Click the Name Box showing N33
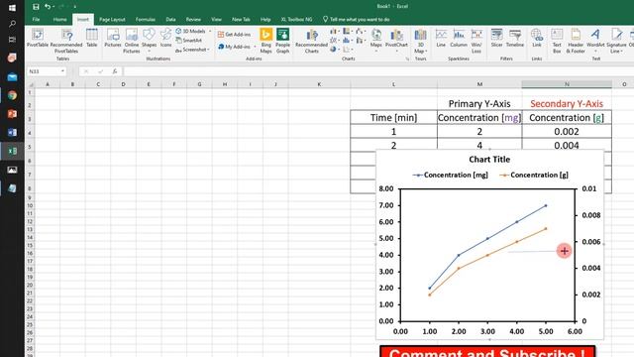The height and width of the screenshot is (357, 634). [x=43, y=71]
